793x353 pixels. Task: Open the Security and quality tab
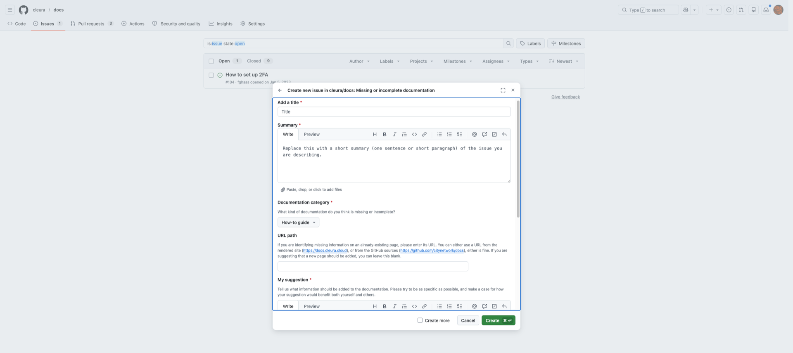tap(176, 24)
